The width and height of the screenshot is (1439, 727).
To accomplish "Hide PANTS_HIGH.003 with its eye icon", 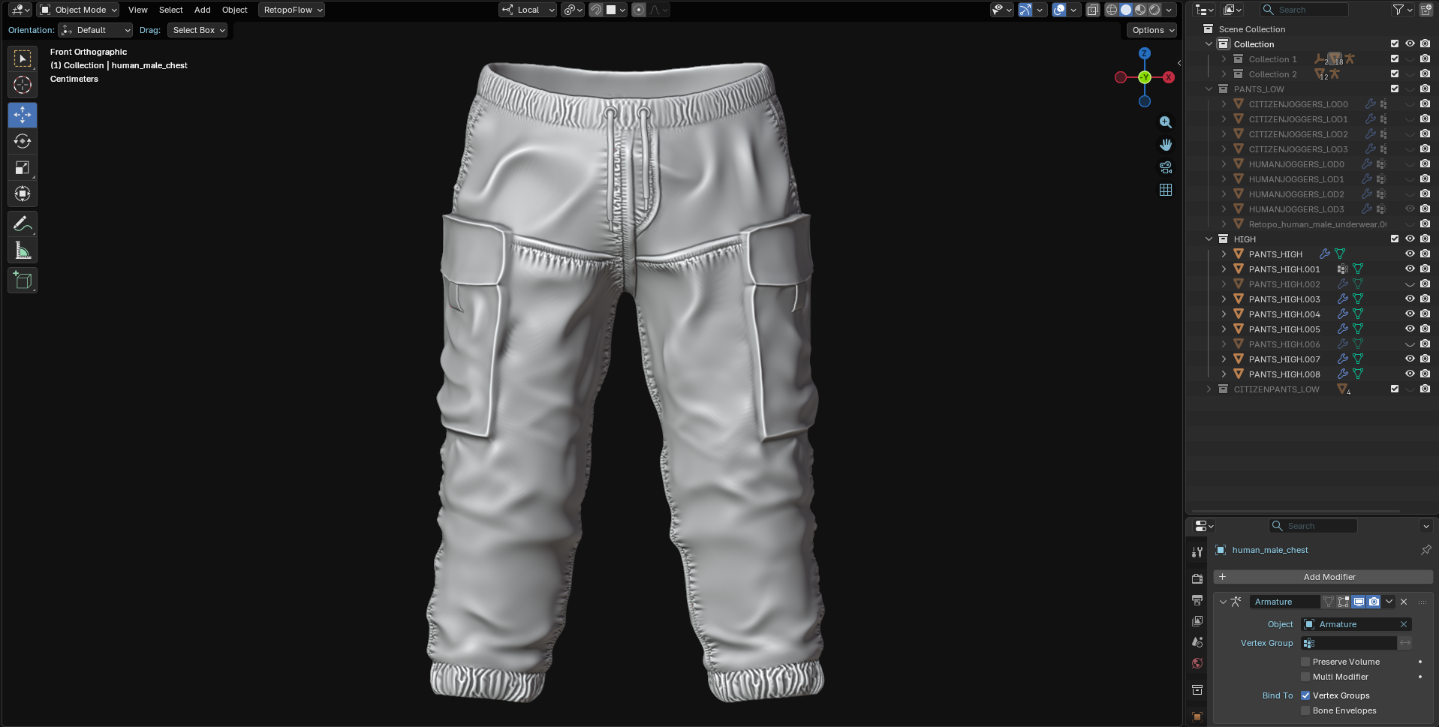I will click(x=1410, y=299).
